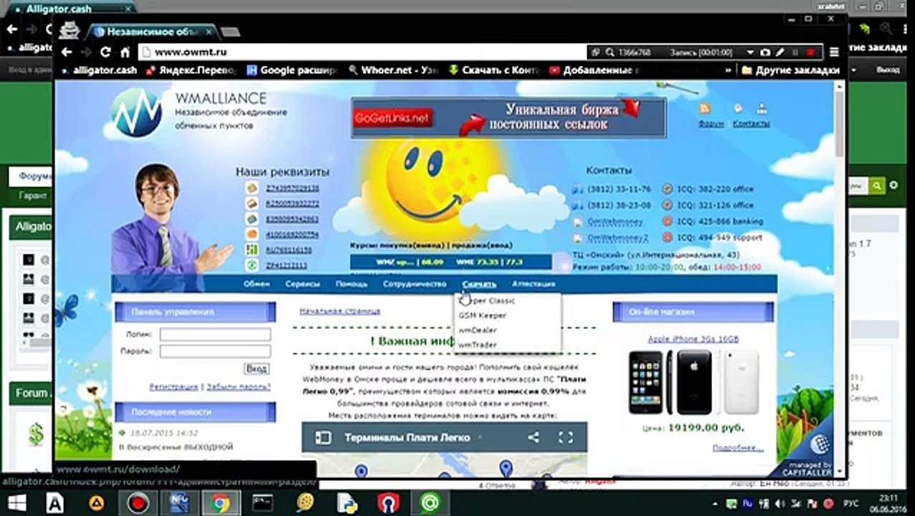
Task: Open the Подробнее link under the price
Action: 738,448
